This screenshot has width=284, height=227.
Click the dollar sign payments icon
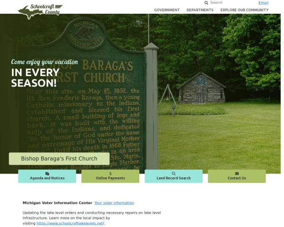click(x=110, y=174)
